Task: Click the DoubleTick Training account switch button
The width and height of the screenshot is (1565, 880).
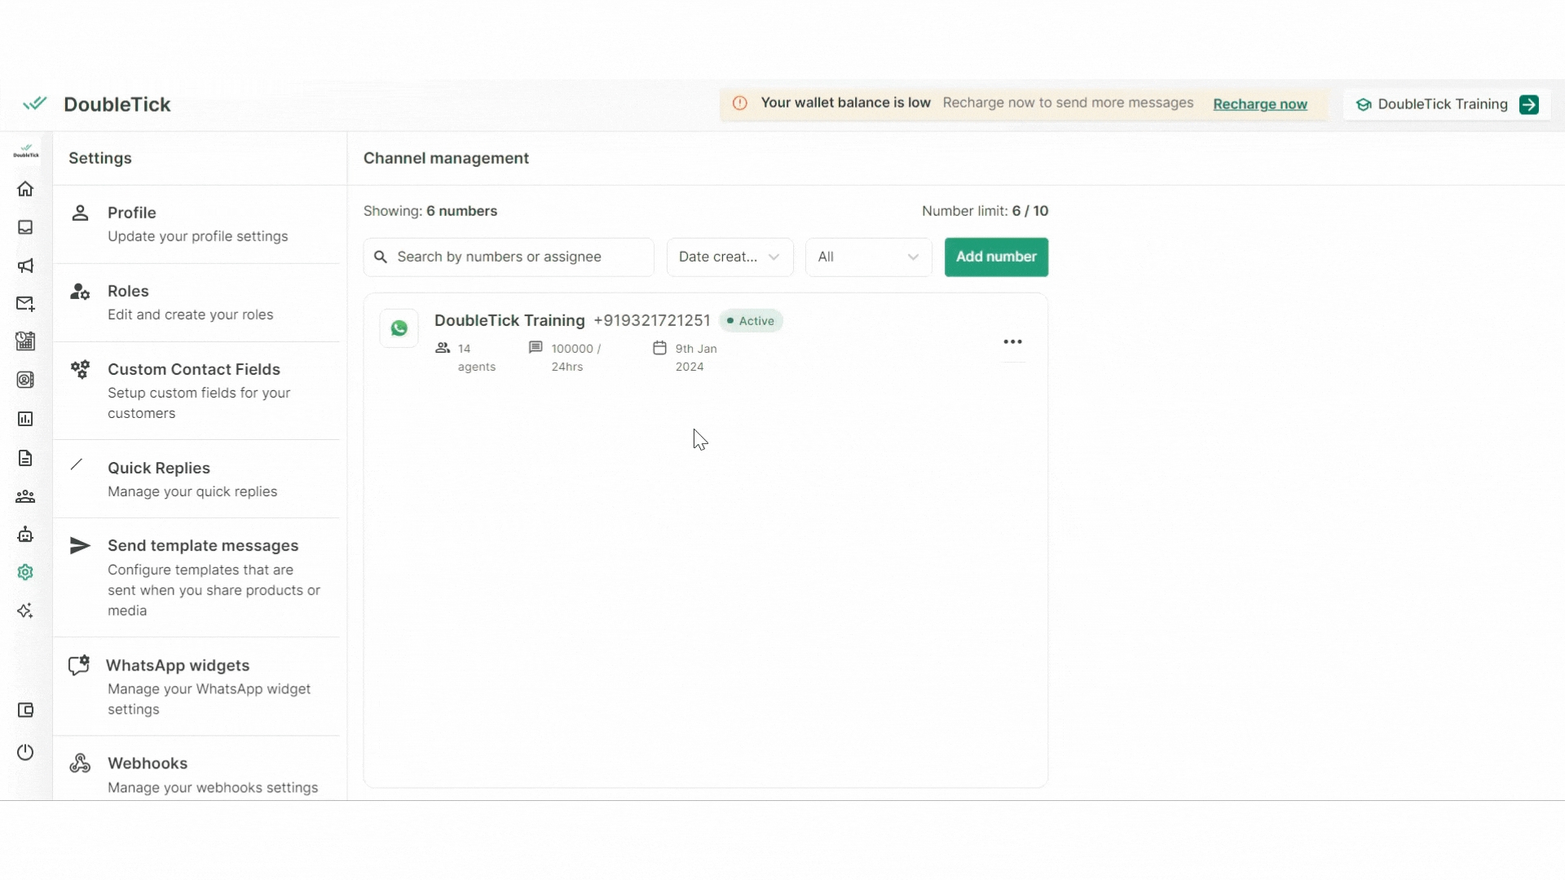Action: tap(1528, 104)
